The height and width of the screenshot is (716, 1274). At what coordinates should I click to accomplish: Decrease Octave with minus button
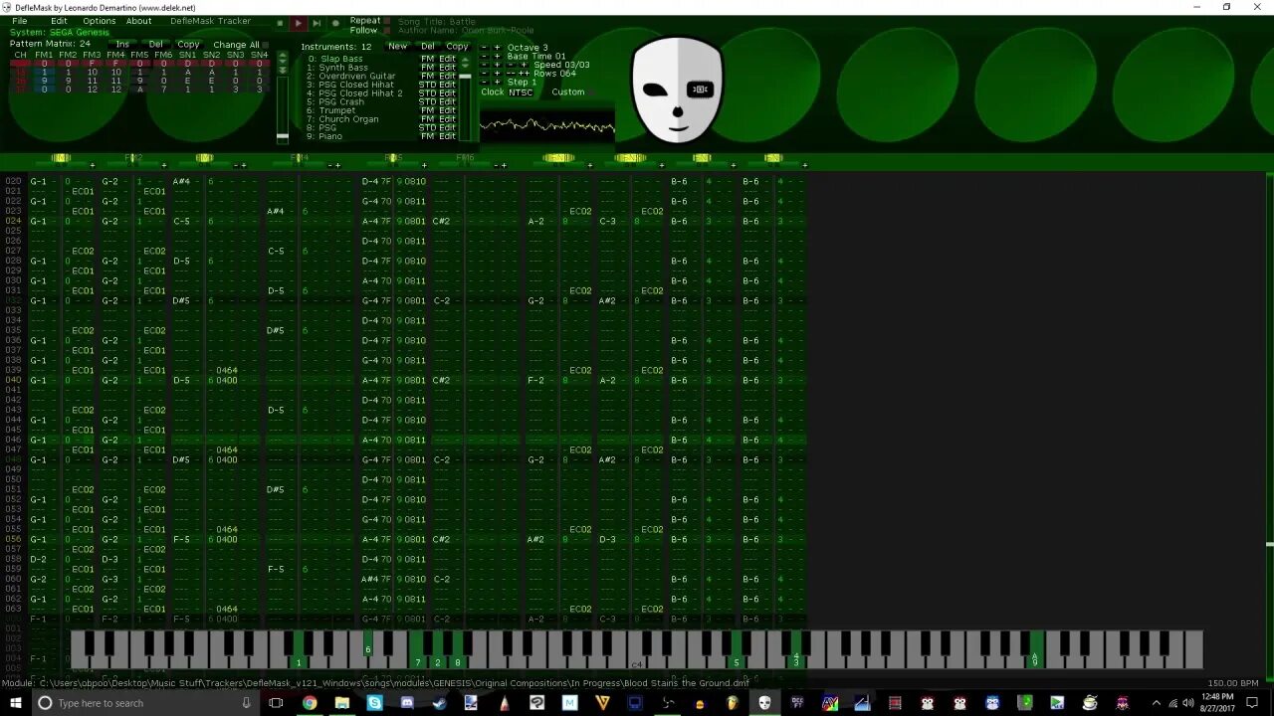[x=484, y=48]
